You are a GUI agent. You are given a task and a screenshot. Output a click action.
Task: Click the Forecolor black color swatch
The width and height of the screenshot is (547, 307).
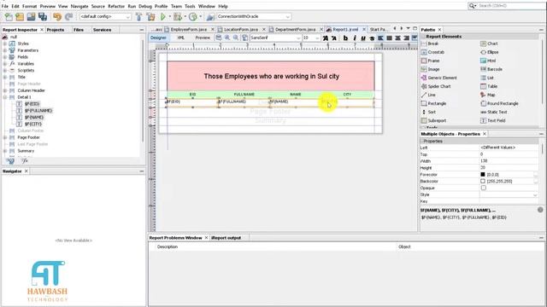point(483,174)
